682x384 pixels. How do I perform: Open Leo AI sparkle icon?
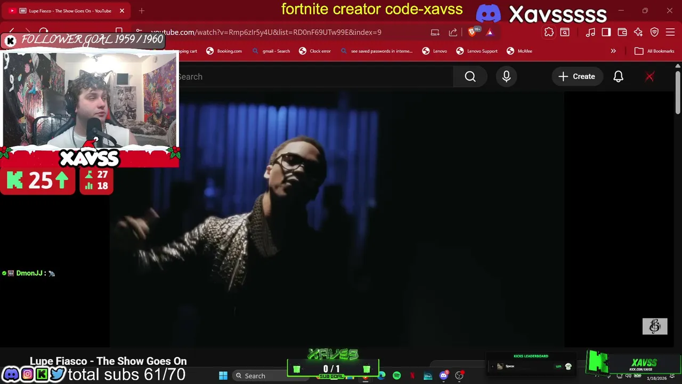638,32
